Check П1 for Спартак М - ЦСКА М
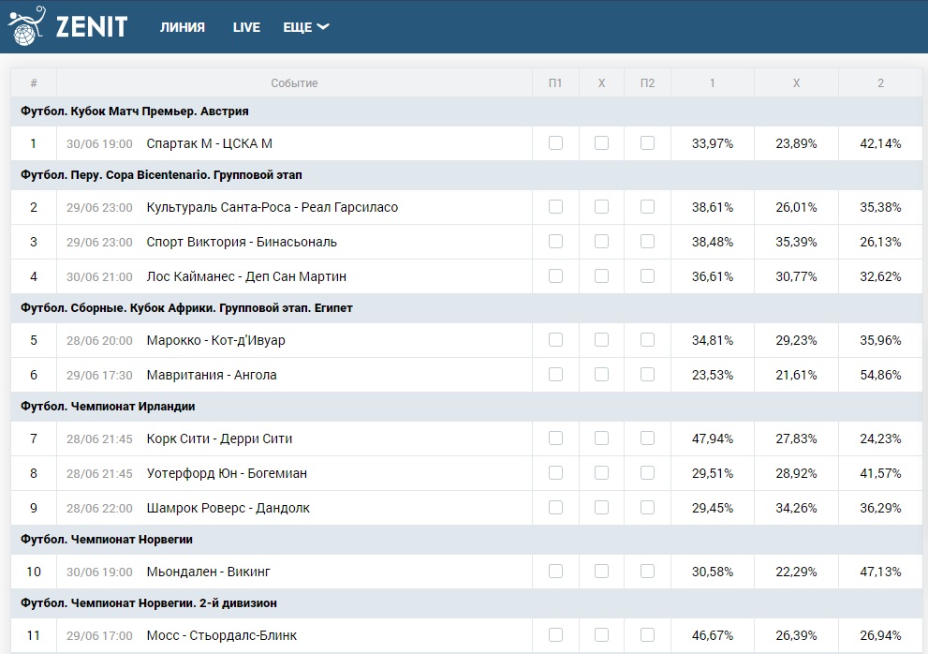Viewport: 928px width, 654px height. pos(555,143)
